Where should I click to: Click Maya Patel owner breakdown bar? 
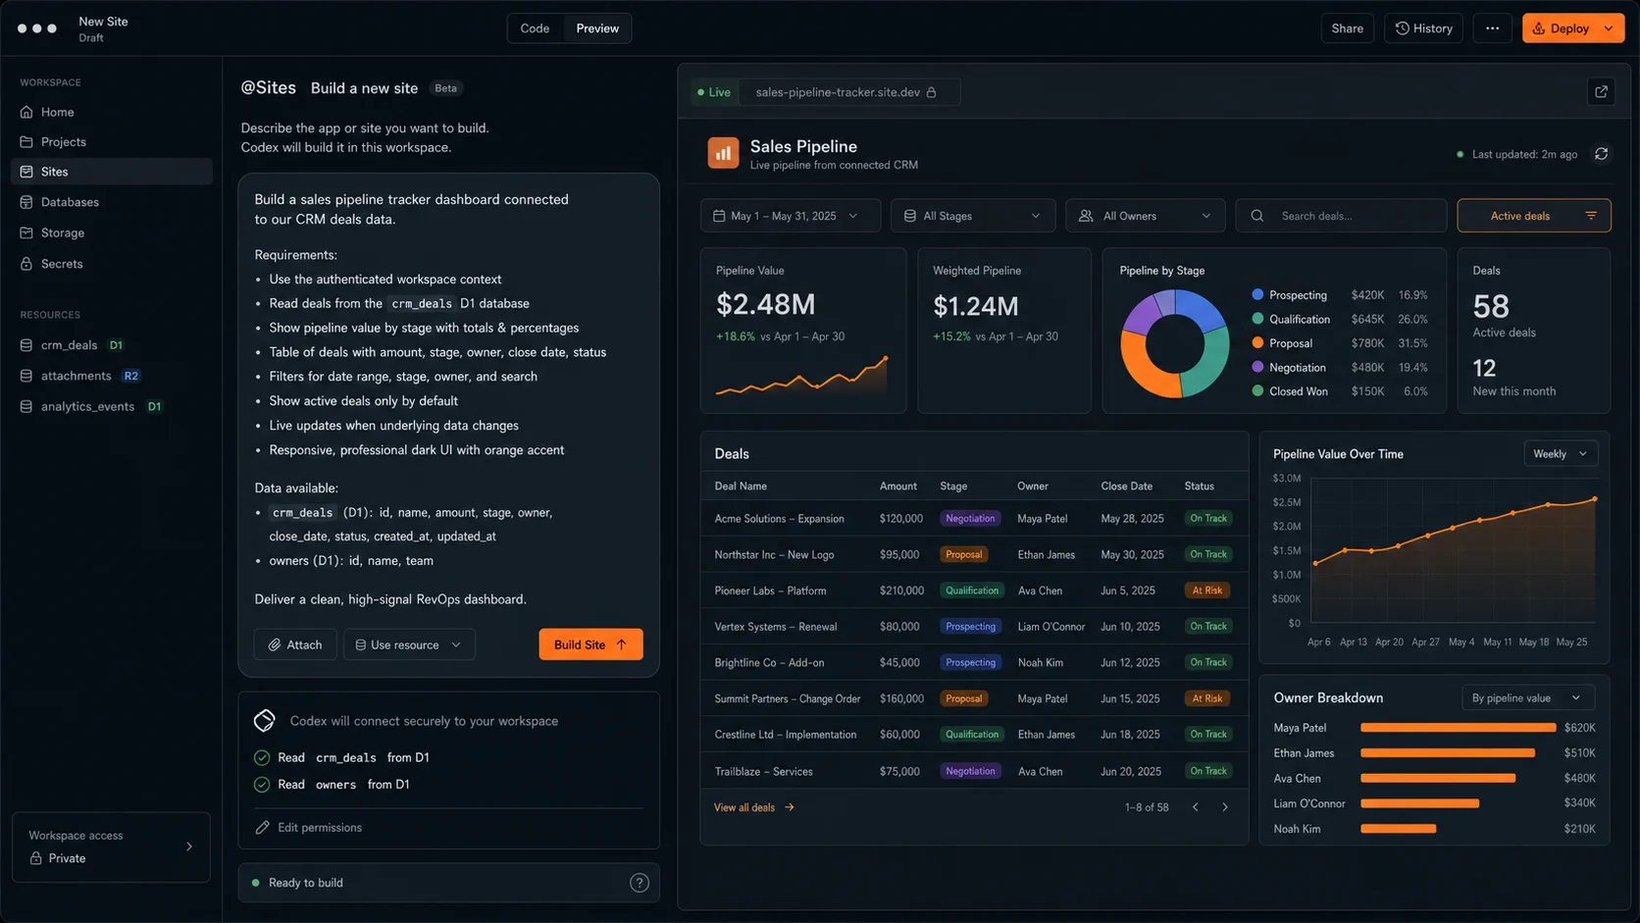coord(1458,728)
